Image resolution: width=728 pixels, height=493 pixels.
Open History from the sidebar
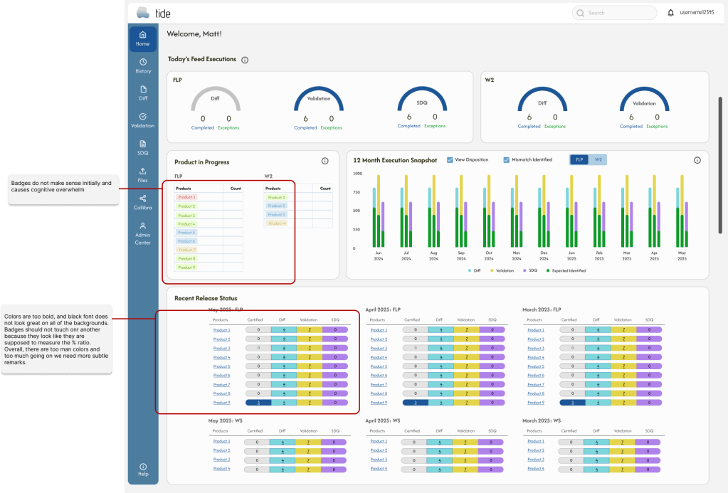coord(143,66)
